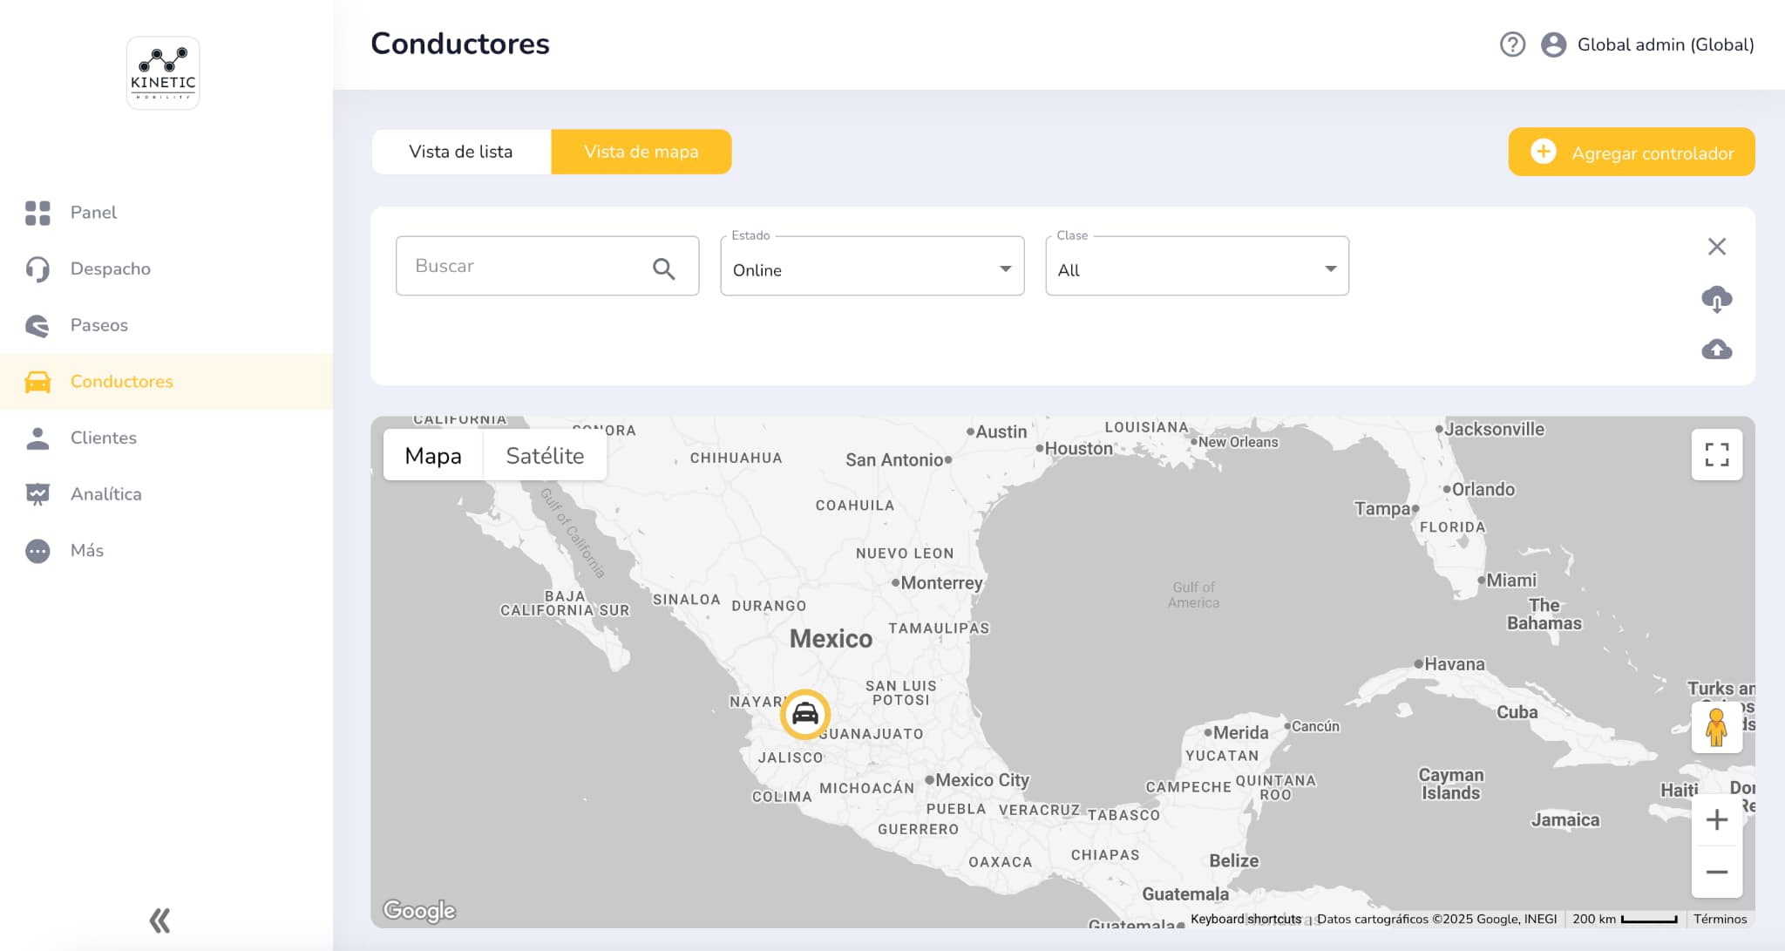Switch map to Satélite view
Viewport: 1785px width, 951px height.
(x=545, y=455)
